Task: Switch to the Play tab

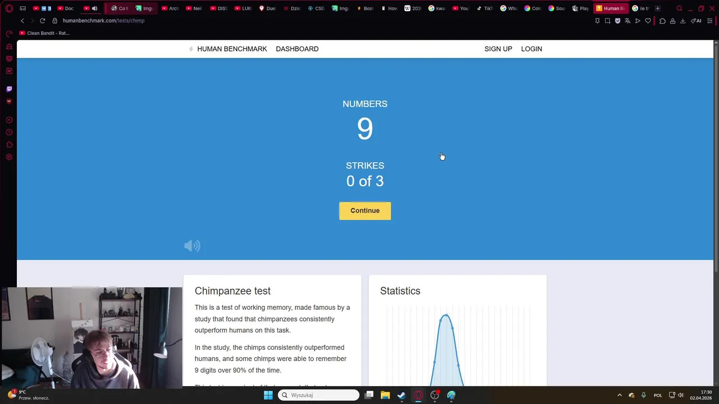Action: pos(581,8)
